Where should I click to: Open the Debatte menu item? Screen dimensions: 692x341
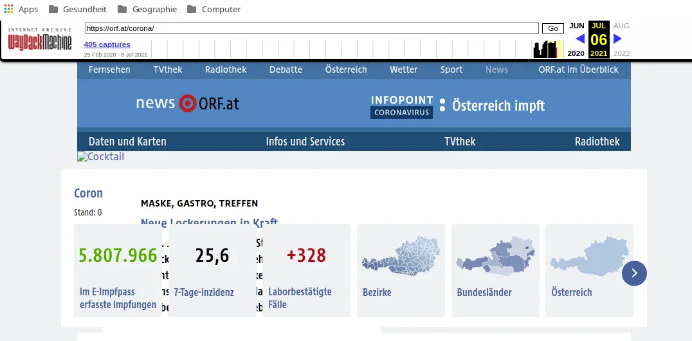click(x=286, y=69)
